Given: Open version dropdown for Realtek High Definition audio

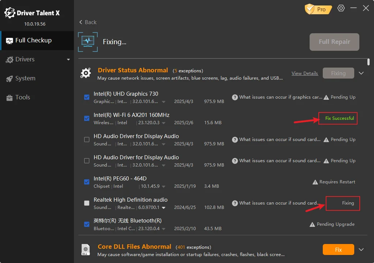Looking at the screenshot, I should [164, 208].
